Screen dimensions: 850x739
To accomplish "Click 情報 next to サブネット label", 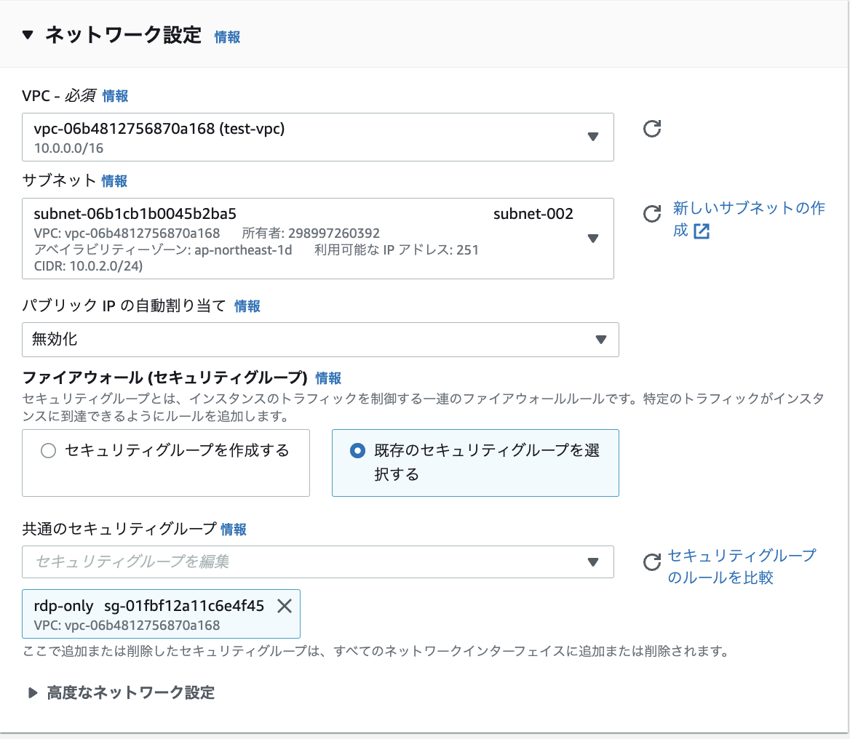I will pos(114,181).
